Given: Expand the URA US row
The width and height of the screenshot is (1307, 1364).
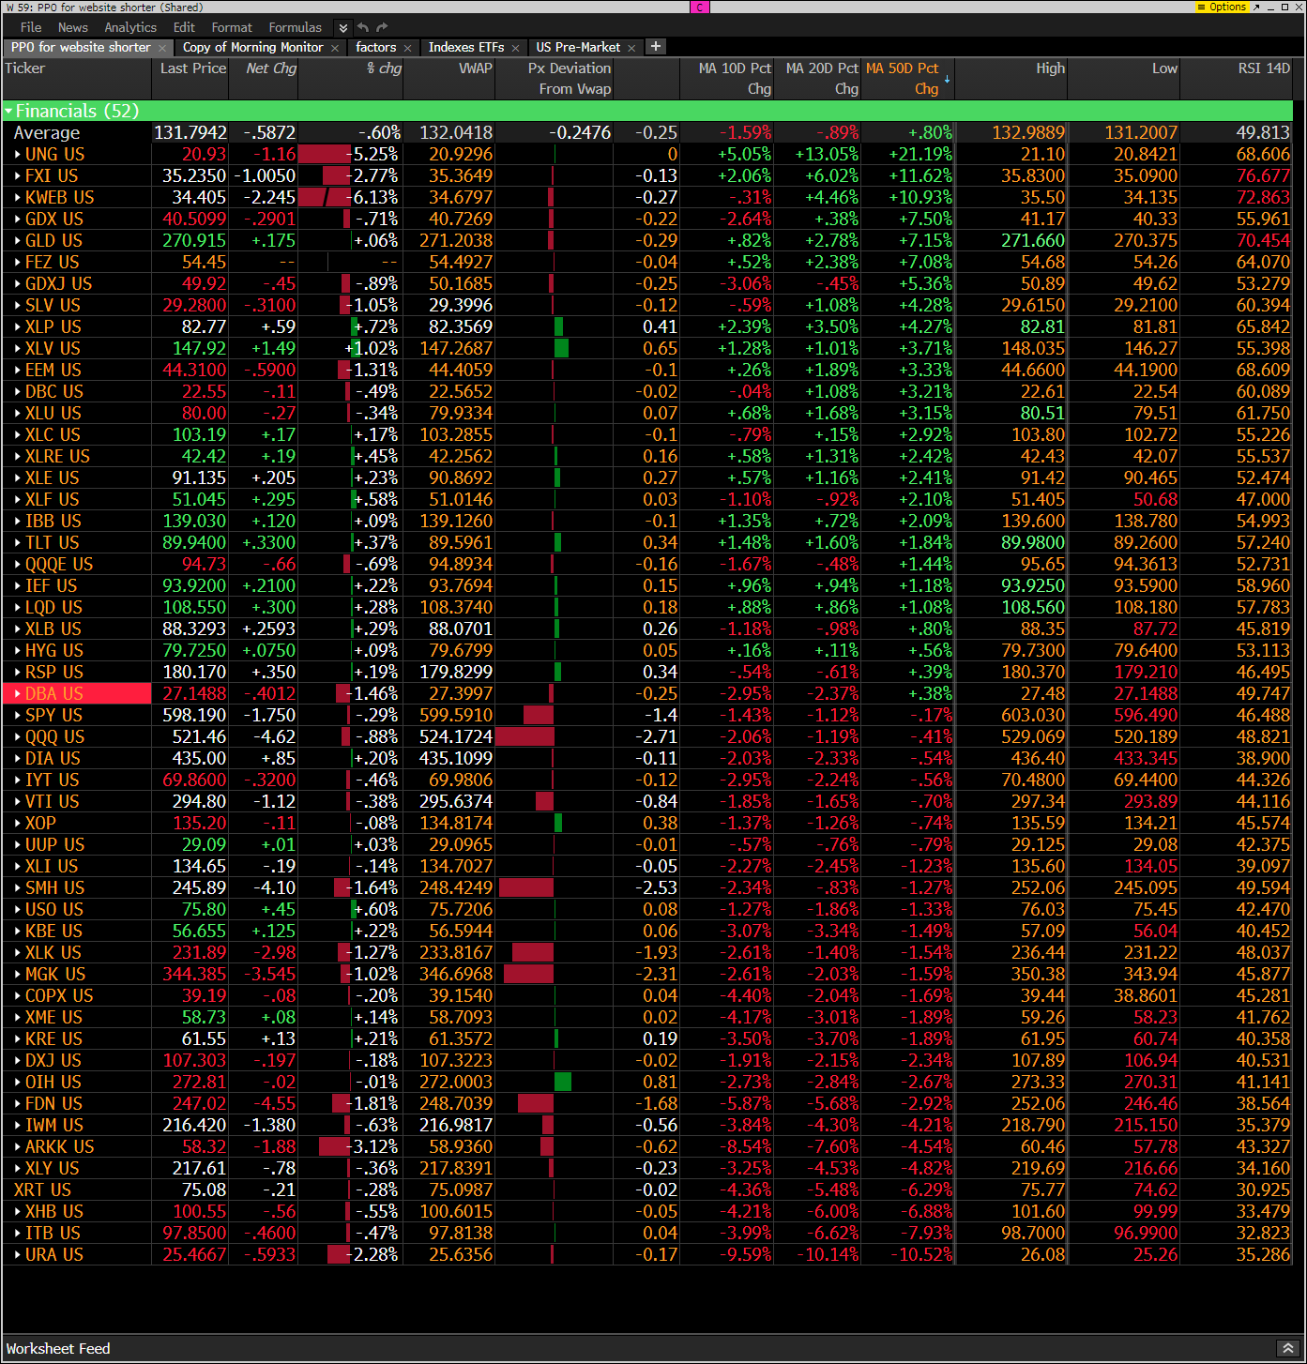Looking at the screenshot, I should click(18, 1254).
